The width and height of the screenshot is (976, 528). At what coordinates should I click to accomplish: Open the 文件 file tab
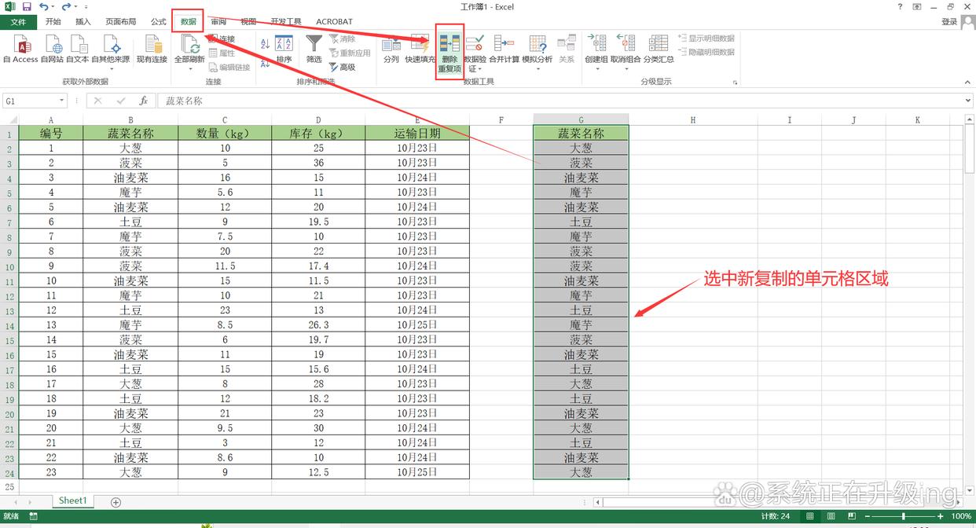(18, 22)
